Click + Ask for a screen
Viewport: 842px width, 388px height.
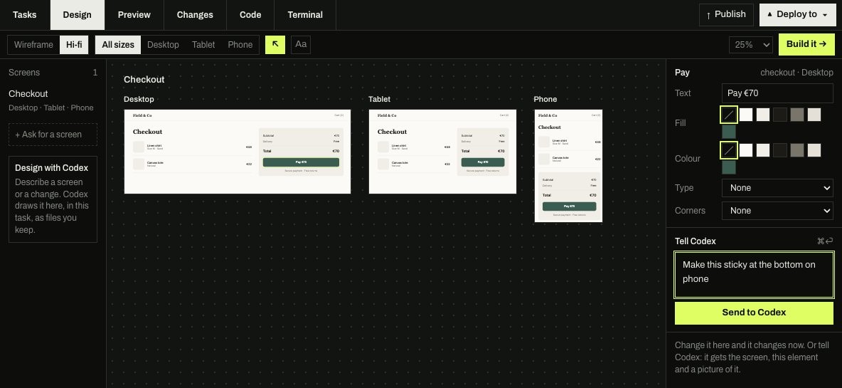[x=53, y=135]
